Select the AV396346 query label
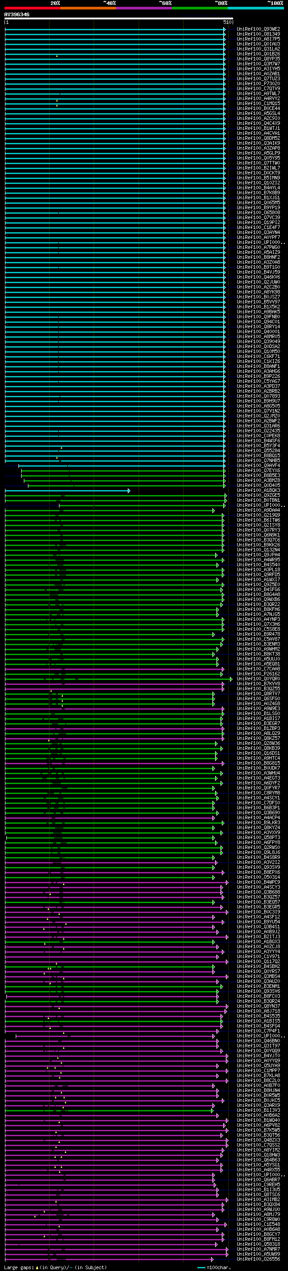Image resolution: width=288 pixels, height=1271 pixels. click(17, 15)
